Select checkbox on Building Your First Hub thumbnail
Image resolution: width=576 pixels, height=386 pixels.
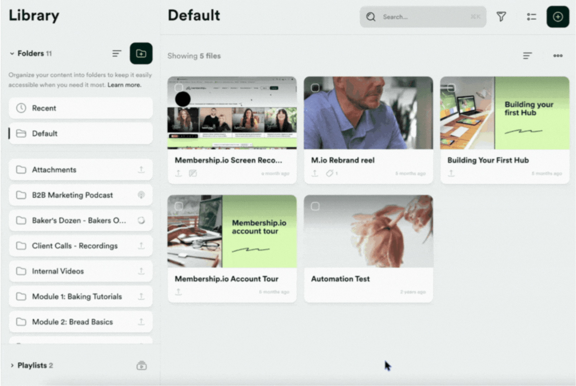[x=451, y=88]
